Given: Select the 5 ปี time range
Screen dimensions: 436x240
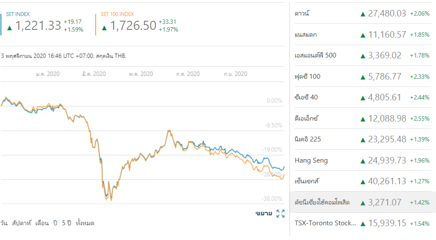Looking at the screenshot, I should coord(66,223).
